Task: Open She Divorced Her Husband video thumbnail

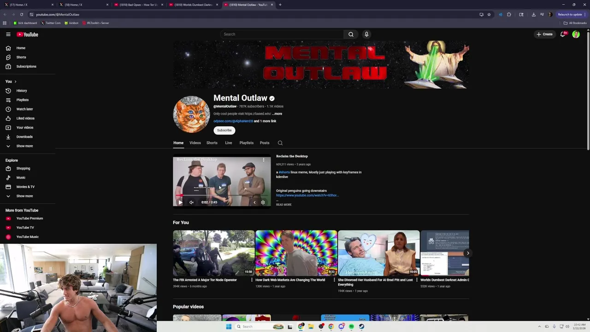Action: coord(379,253)
